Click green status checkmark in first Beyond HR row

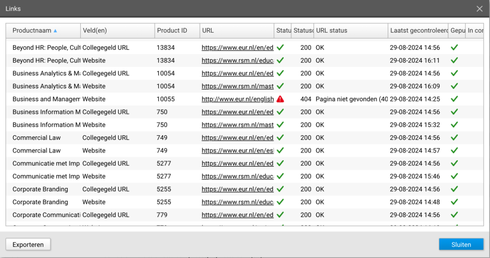point(280,47)
